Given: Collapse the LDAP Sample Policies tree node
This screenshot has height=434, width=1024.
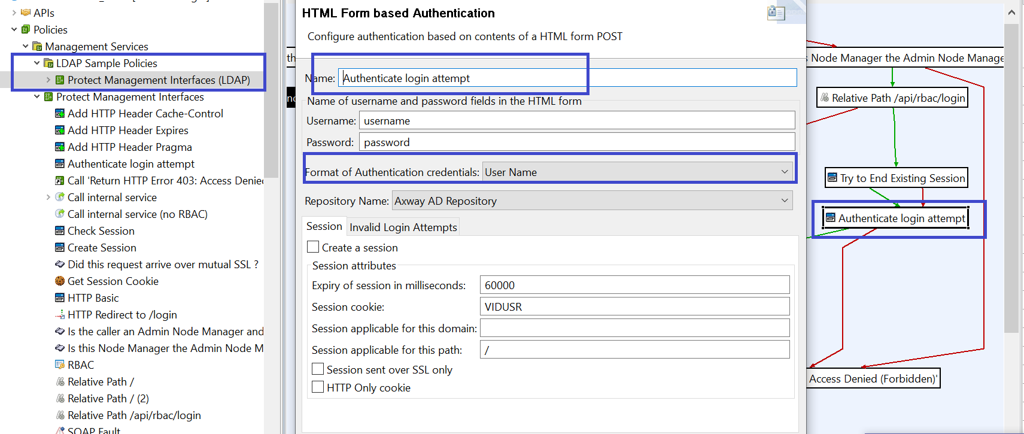Looking at the screenshot, I should coord(37,63).
